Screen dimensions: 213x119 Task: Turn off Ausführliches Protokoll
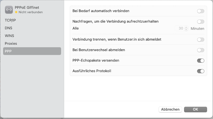(x=201, y=71)
